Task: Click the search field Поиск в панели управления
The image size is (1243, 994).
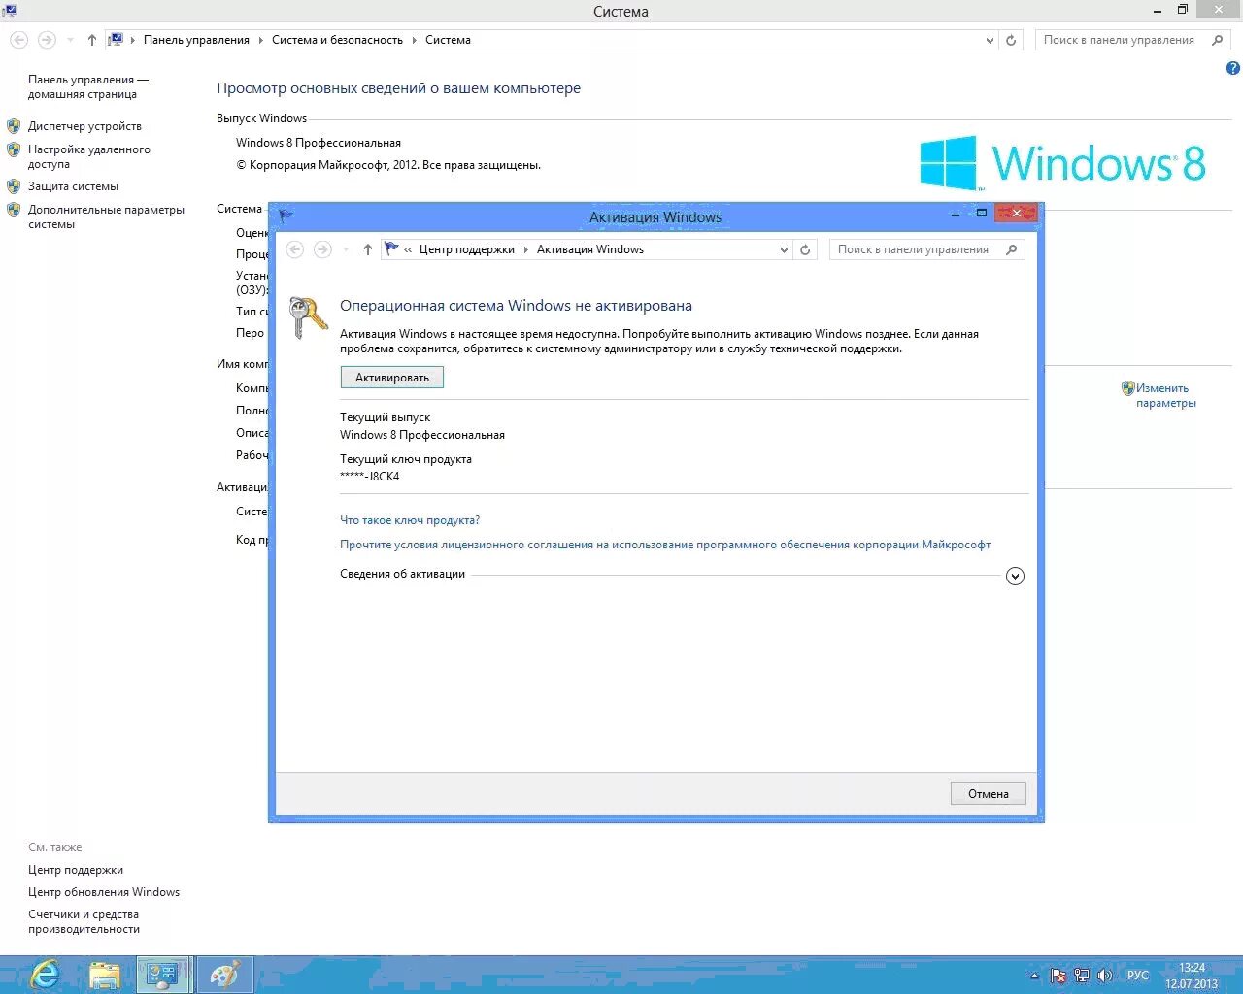Action: [x=918, y=249]
